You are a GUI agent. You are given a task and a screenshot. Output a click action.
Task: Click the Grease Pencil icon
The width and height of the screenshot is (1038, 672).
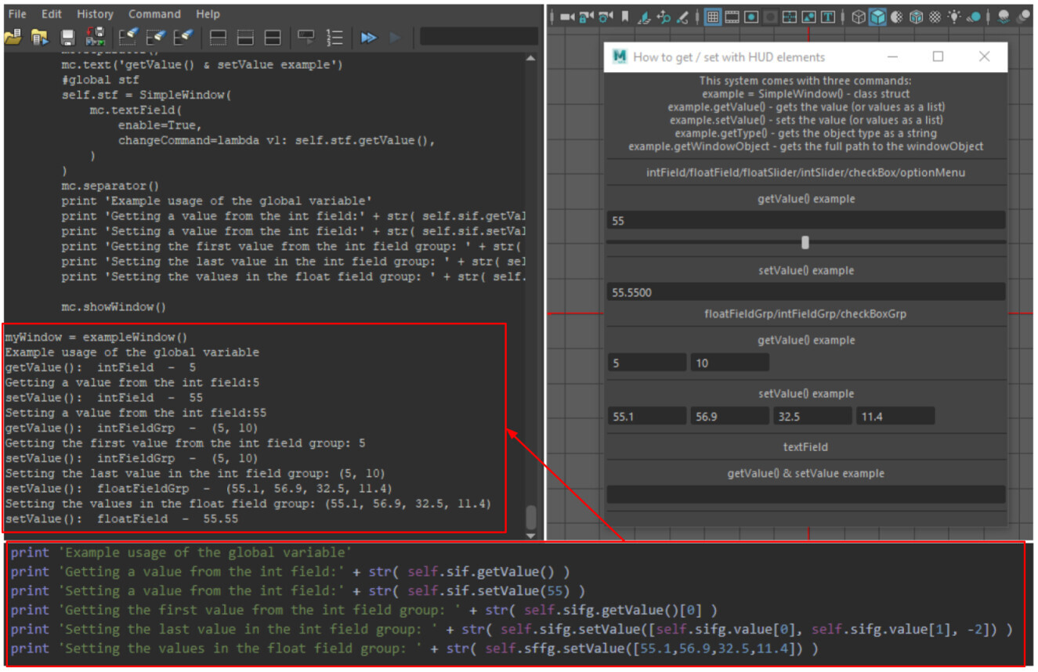pyautogui.click(x=682, y=16)
